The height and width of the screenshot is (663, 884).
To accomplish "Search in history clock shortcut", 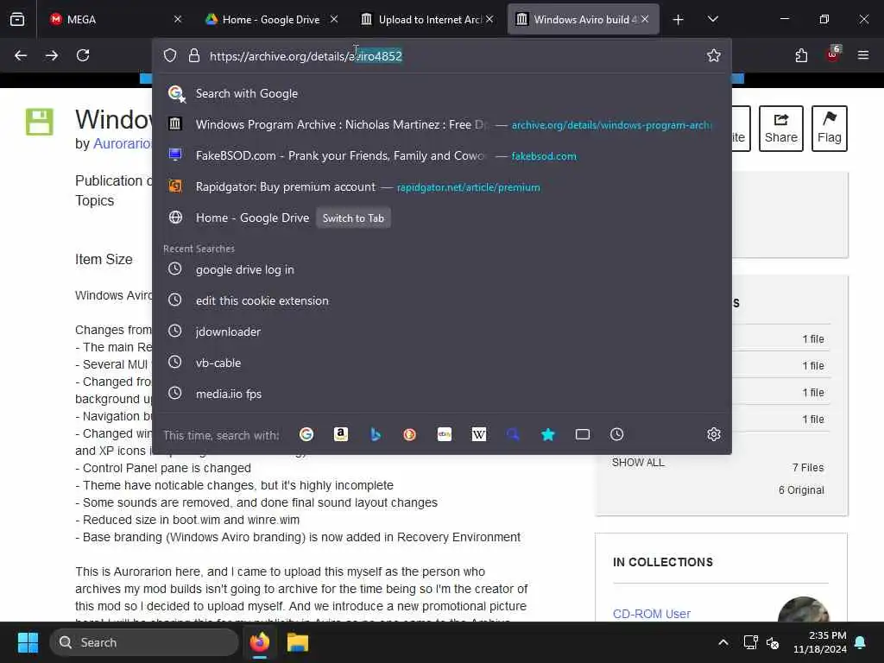I will tap(616, 435).
